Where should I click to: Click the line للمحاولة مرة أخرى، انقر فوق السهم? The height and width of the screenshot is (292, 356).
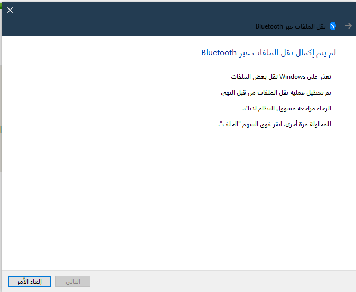(x=275, y=124)
